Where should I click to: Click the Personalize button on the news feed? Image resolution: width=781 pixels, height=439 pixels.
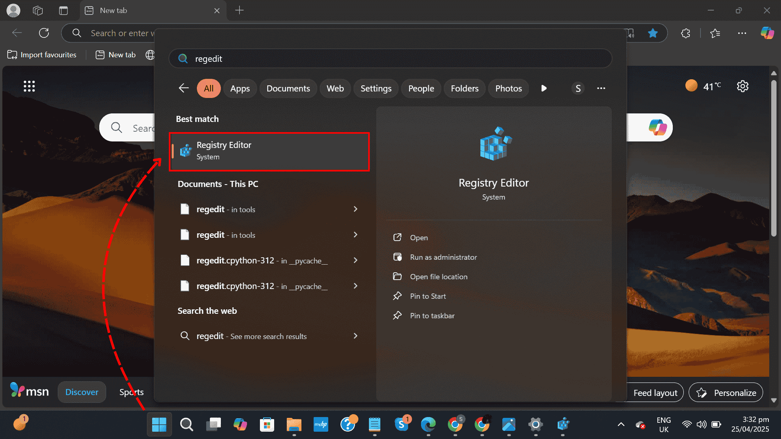pyautogui.click(x=726, y=392)
